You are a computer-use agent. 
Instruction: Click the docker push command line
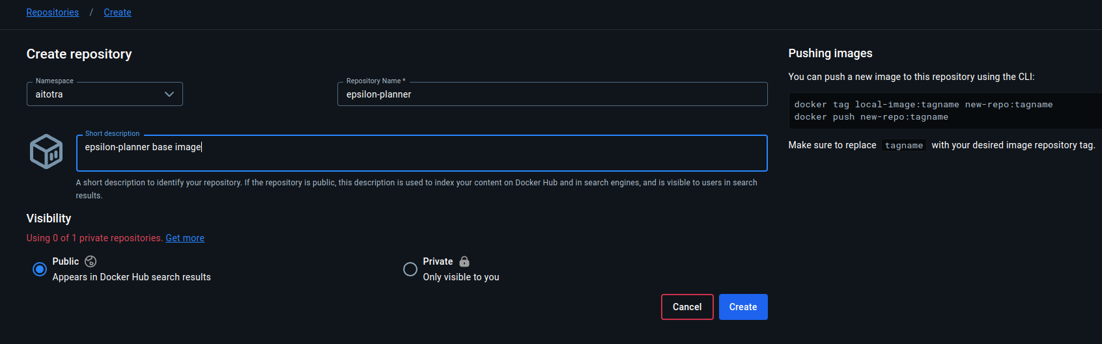pyautogui.click(x=871, y=117)
